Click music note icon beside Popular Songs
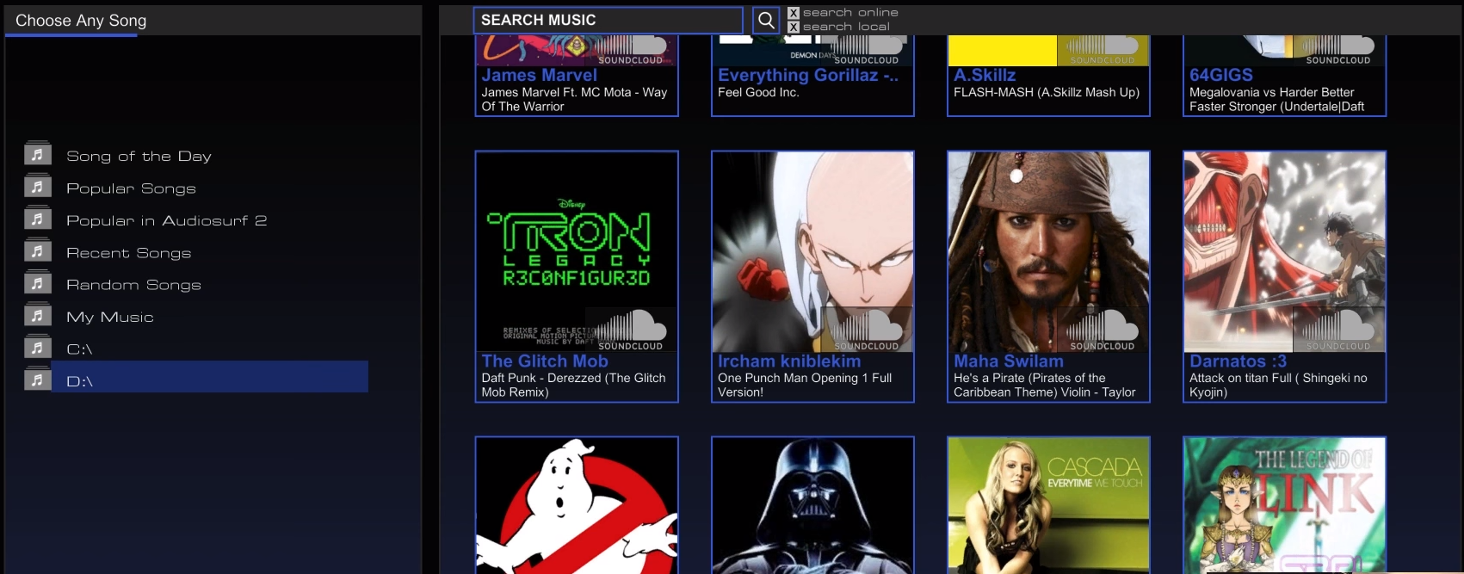This screenshot has width=1464, height=574. pos(37,186)
